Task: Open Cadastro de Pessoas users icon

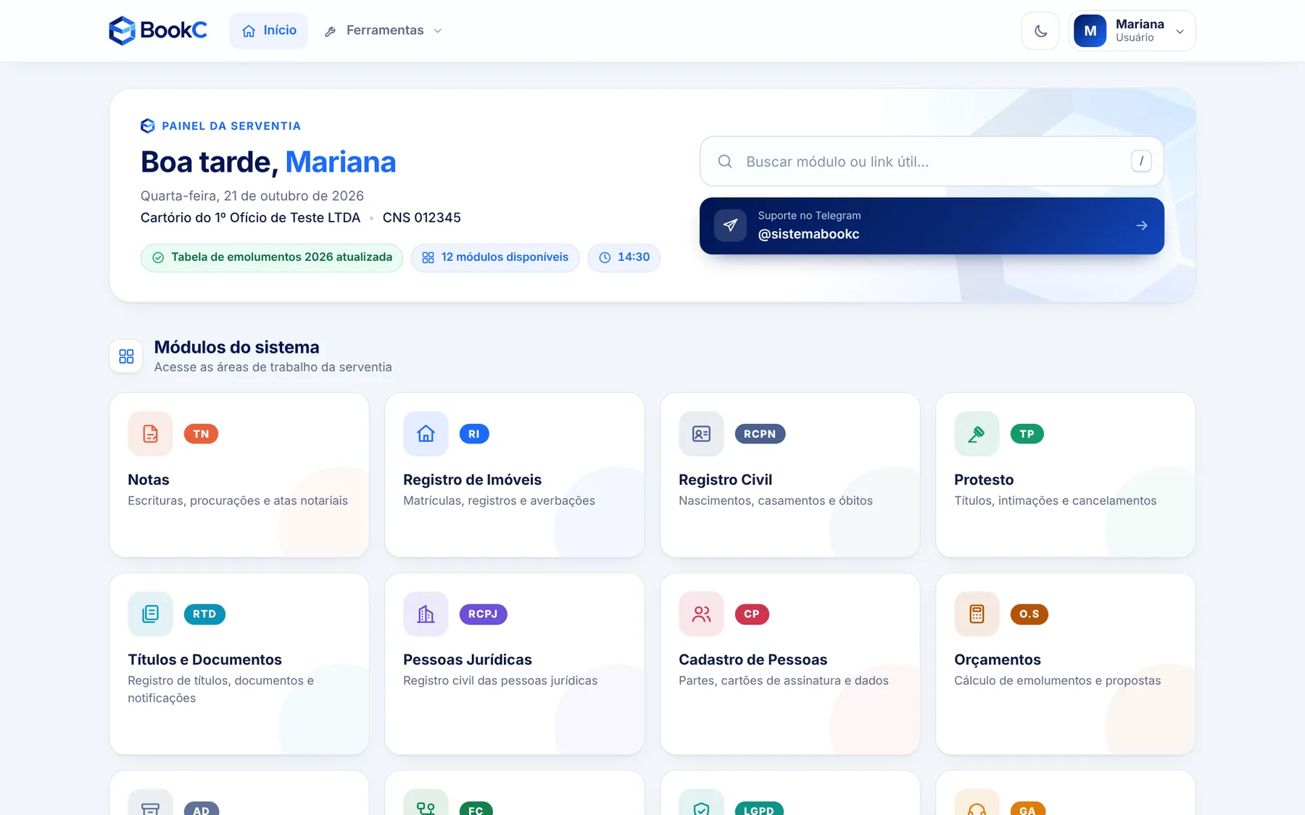Action: (x=701, y=614)
